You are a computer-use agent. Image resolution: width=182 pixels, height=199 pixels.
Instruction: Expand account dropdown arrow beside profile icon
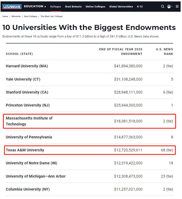[172, 6]
